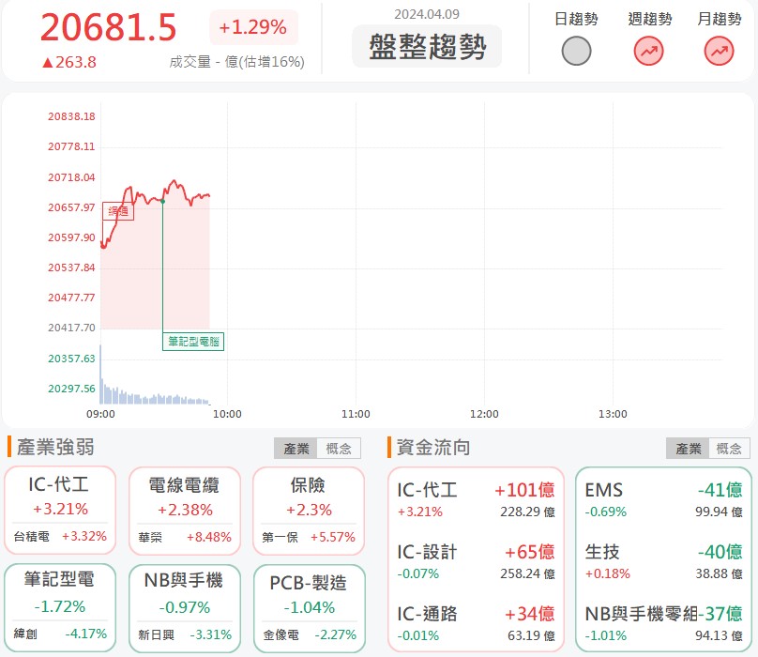Select 產業 tab in 產業強弱 section

click(x=296, y=449)
